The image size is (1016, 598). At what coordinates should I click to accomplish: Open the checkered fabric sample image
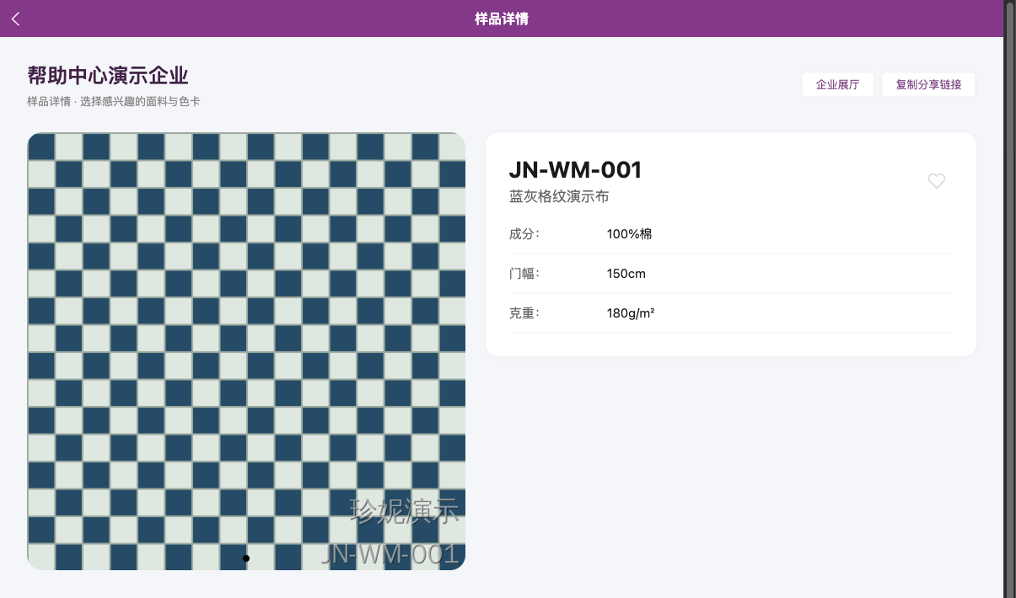click(x=246, y=351)
